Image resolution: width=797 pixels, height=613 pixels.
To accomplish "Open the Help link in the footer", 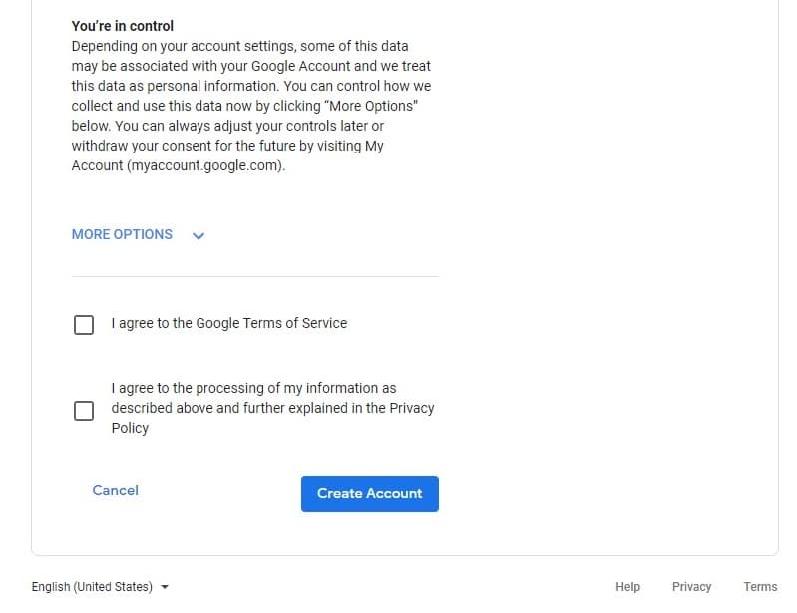I will [x=627, y=587].
